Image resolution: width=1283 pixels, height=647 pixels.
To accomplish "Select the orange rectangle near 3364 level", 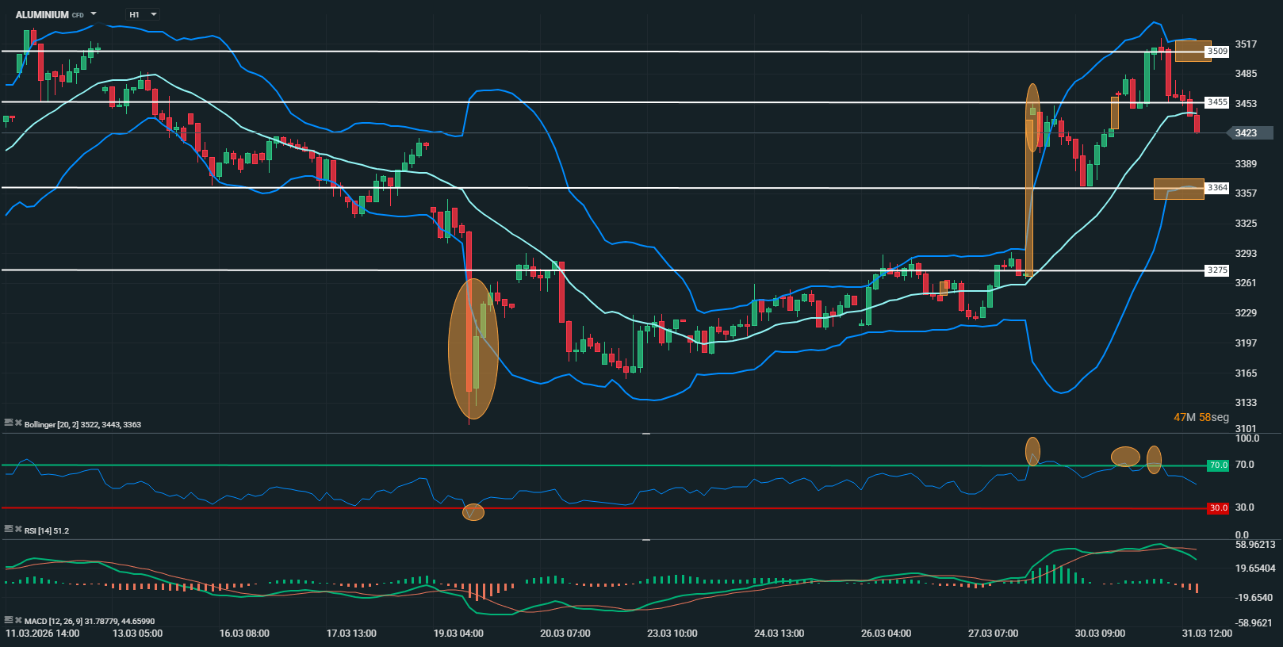I will coord(1178,189).
